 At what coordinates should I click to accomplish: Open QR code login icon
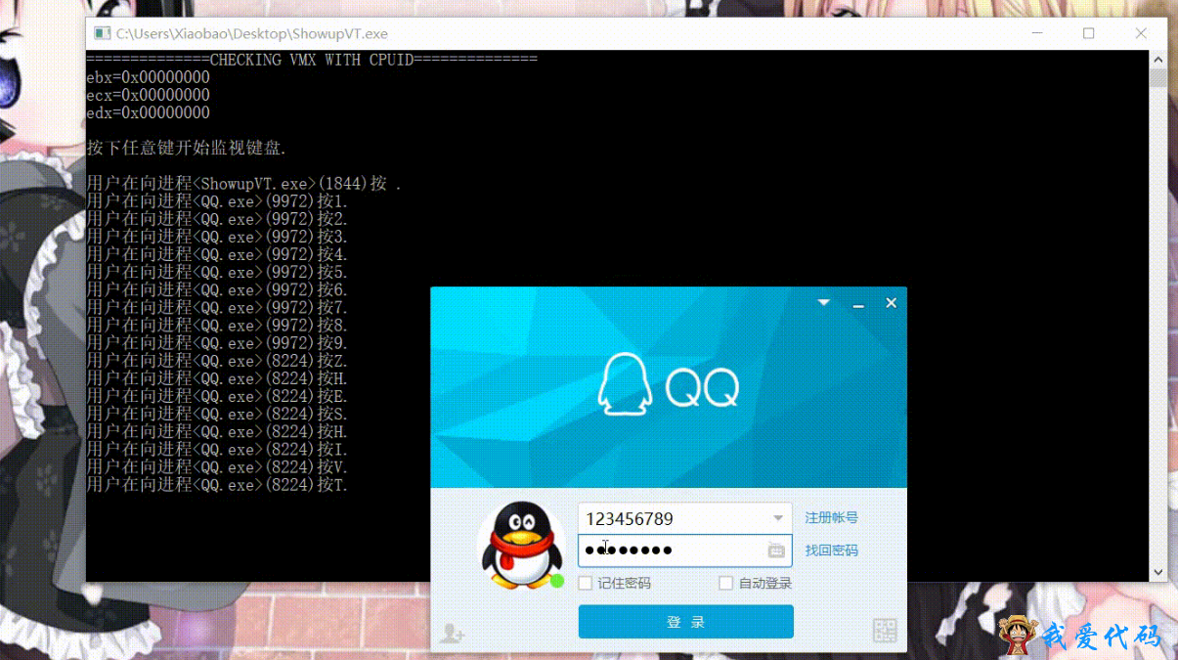[884, 631]
